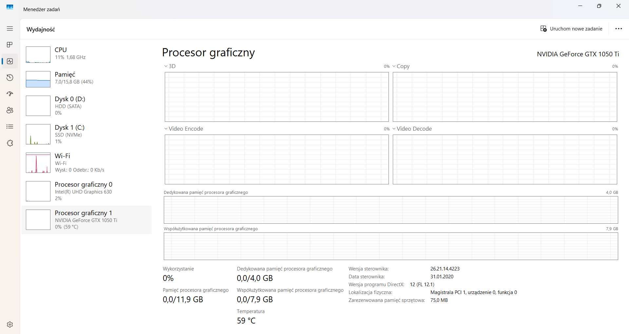Click the Wykorzystanie '0%' value
The image size is (629, 334).
168,278
